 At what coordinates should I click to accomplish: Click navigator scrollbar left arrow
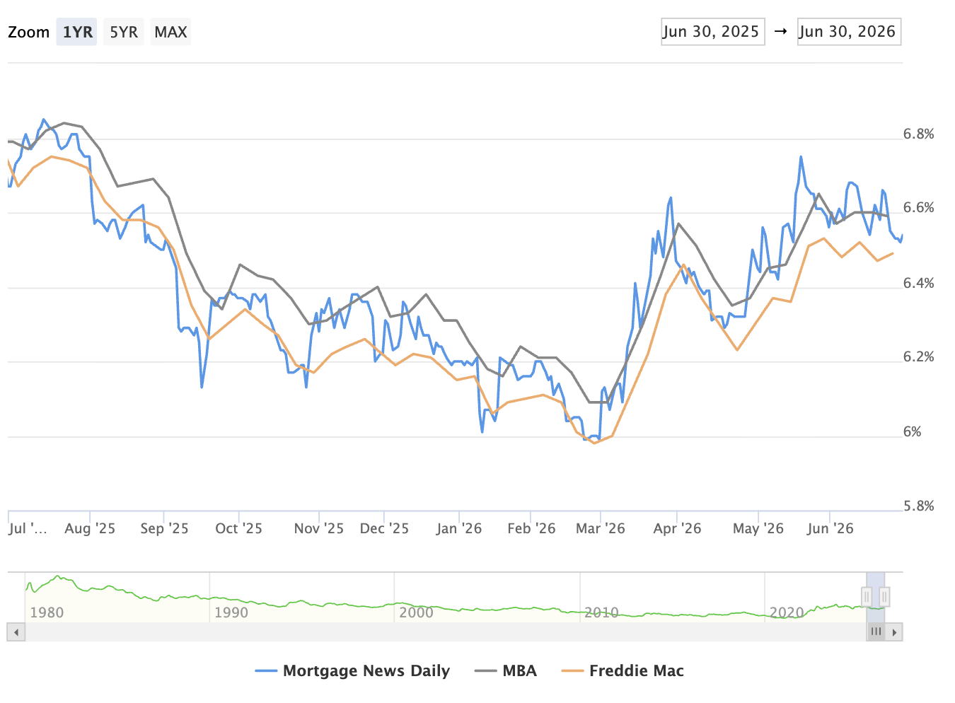(16, 632)
